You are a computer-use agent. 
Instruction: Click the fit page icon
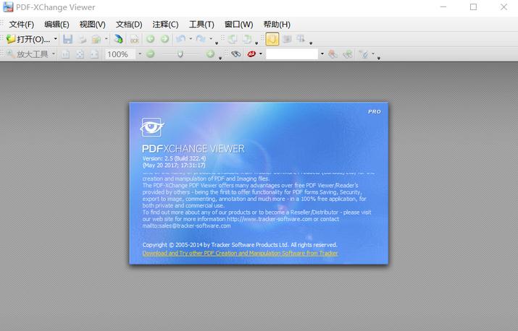tap(80, 54)
